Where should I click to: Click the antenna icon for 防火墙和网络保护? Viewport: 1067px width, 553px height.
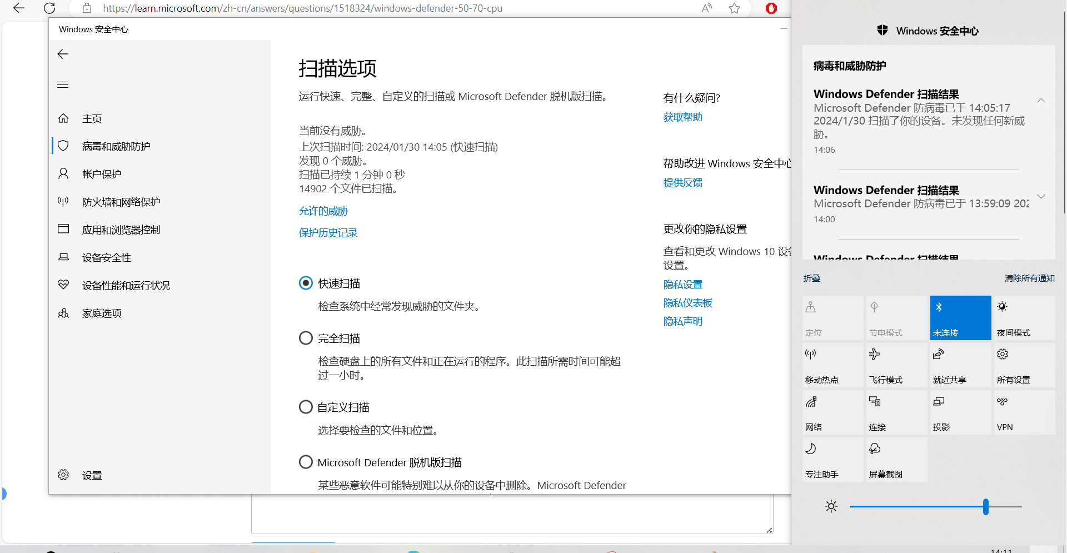63,201
